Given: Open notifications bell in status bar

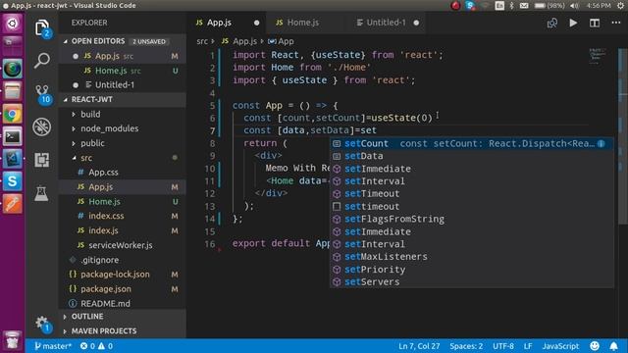Looking at the screenshot, I should (613, 346).
